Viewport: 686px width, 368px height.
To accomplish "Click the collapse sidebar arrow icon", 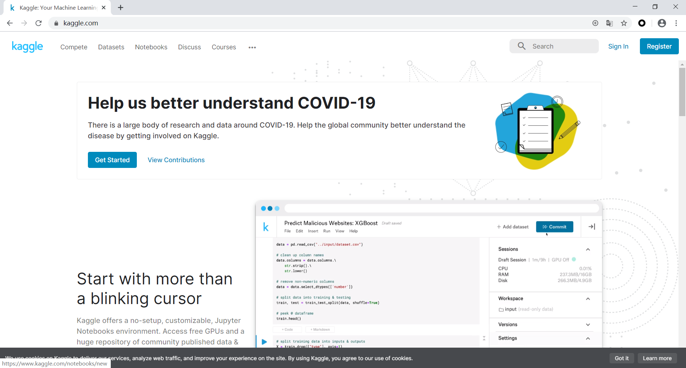I will click(592, 227).
